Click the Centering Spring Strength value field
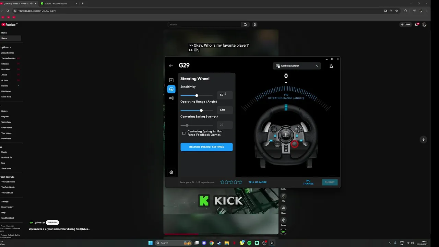439x247 pixels. click(225, 125)
